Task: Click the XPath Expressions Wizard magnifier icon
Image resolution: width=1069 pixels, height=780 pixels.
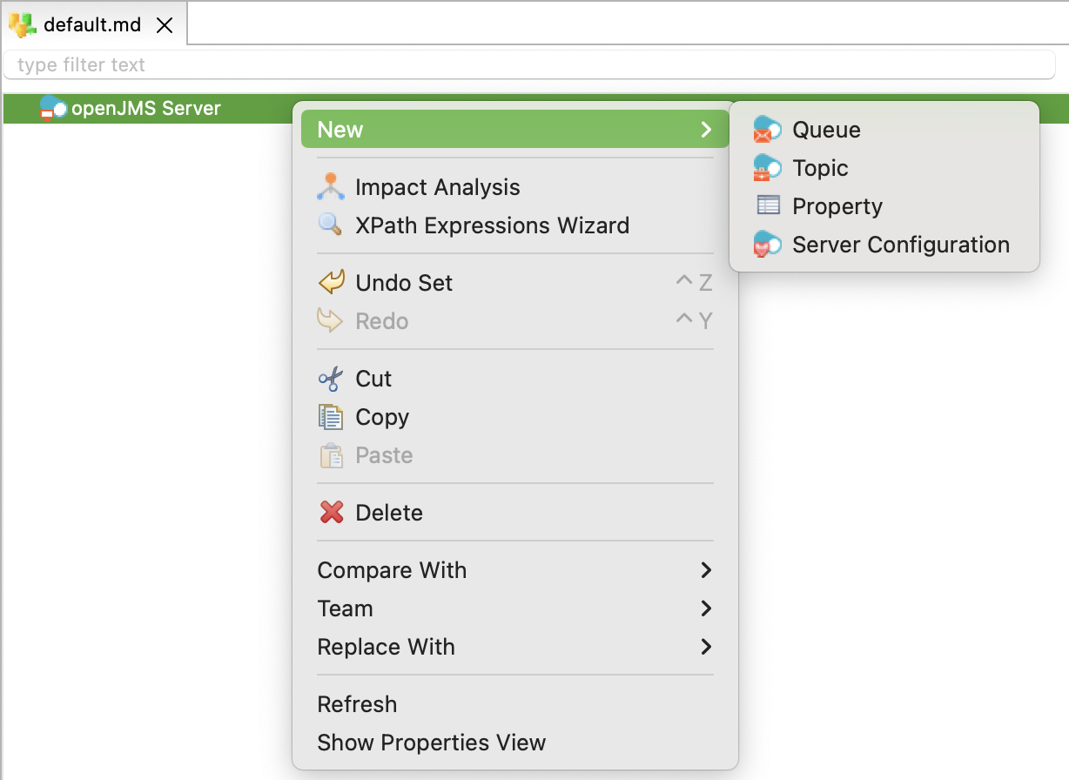Action: (332, 225)
